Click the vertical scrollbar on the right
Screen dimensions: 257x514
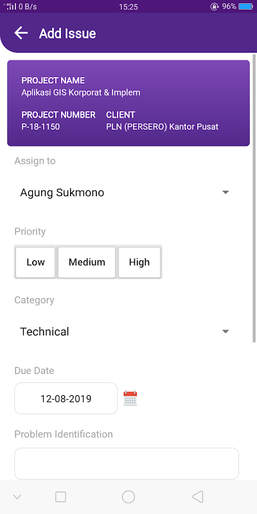(254, 199)
